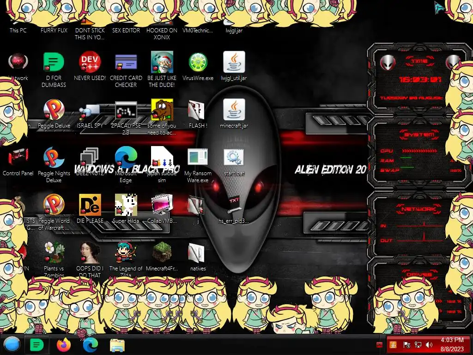Click the red digital clock readout
473x355 pixels.
coord(420,80)
